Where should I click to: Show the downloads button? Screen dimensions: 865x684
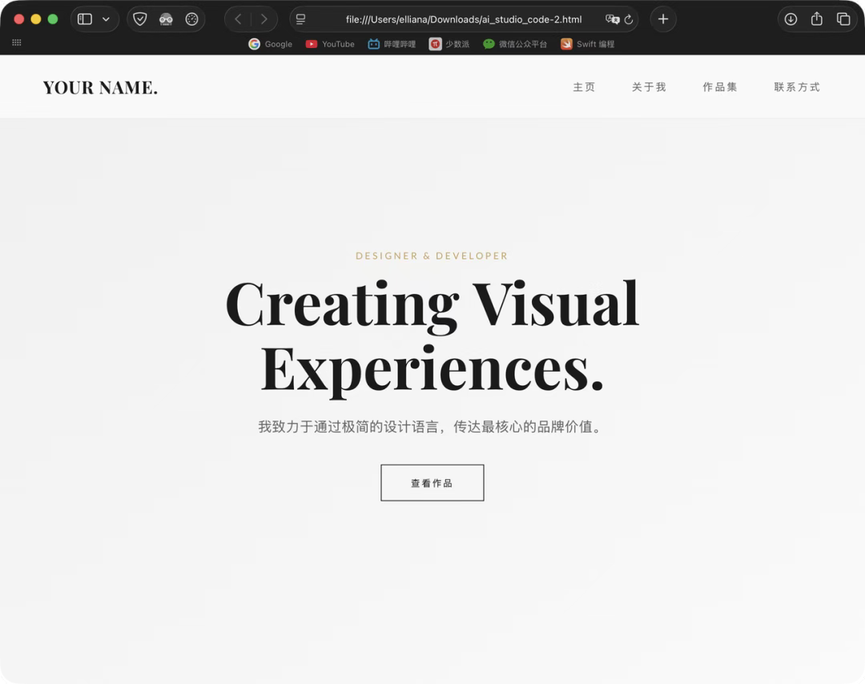(x=791, y=19)
